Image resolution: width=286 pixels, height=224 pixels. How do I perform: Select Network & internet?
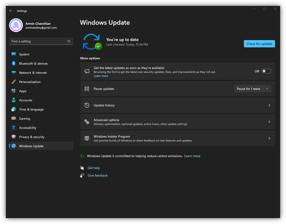click(41, 73)
